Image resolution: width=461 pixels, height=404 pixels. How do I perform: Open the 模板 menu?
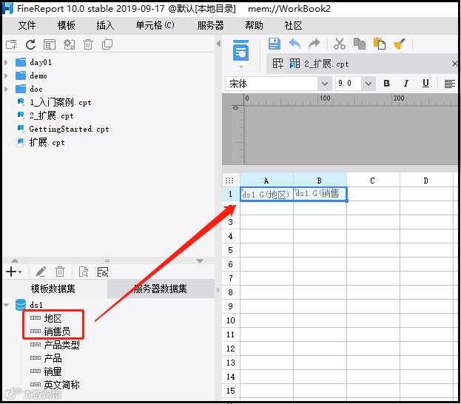click(66, 25)
